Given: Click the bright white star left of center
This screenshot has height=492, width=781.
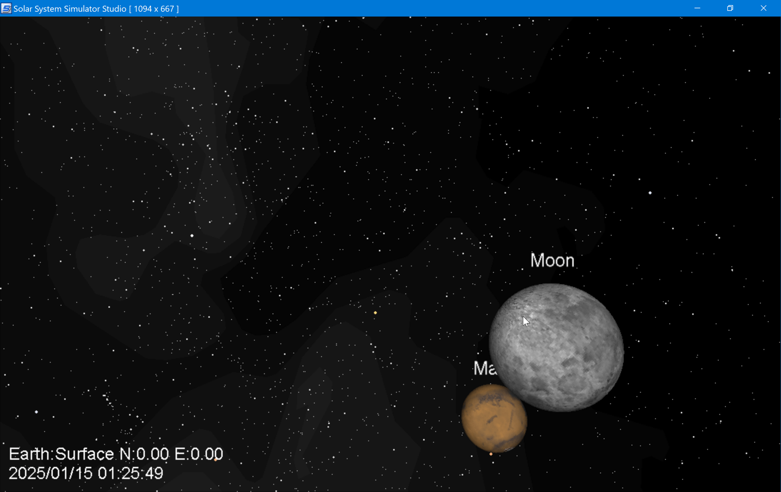Looking at the screenshot, I should point(192,236).
